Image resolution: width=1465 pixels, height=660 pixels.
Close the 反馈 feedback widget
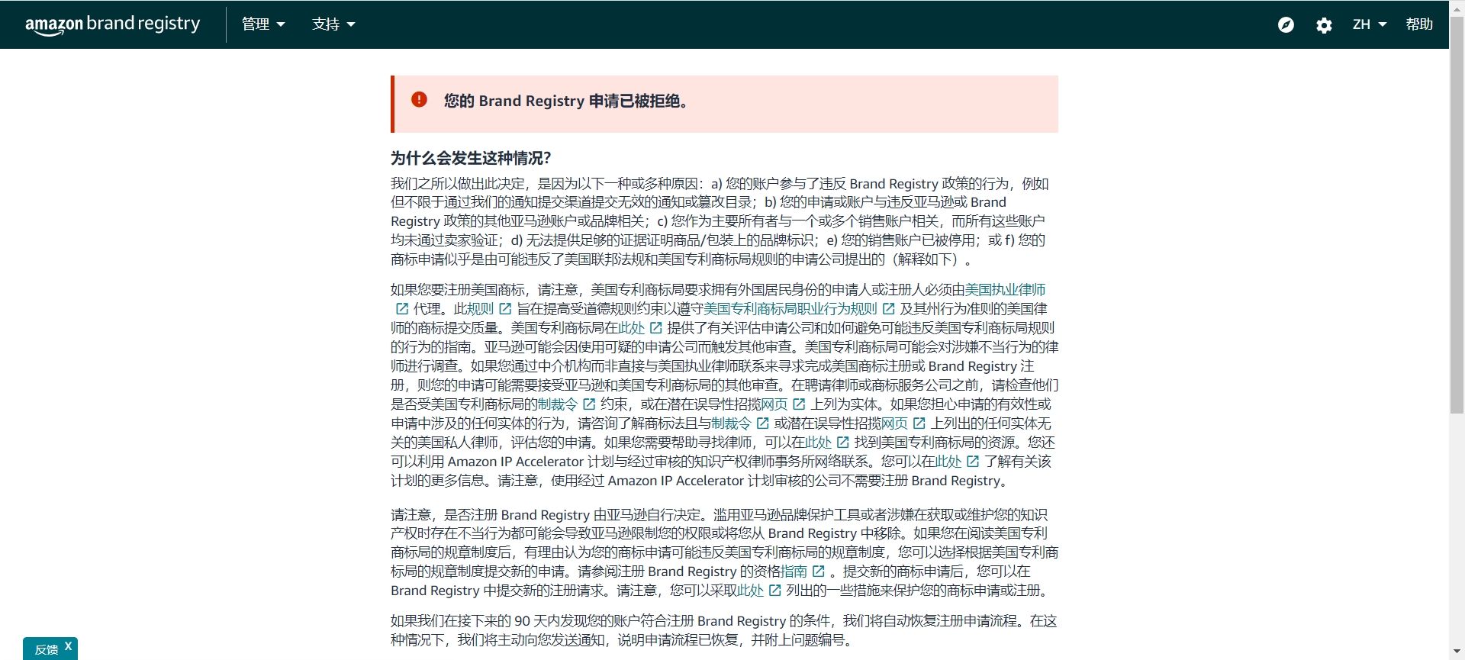(68, 646)
